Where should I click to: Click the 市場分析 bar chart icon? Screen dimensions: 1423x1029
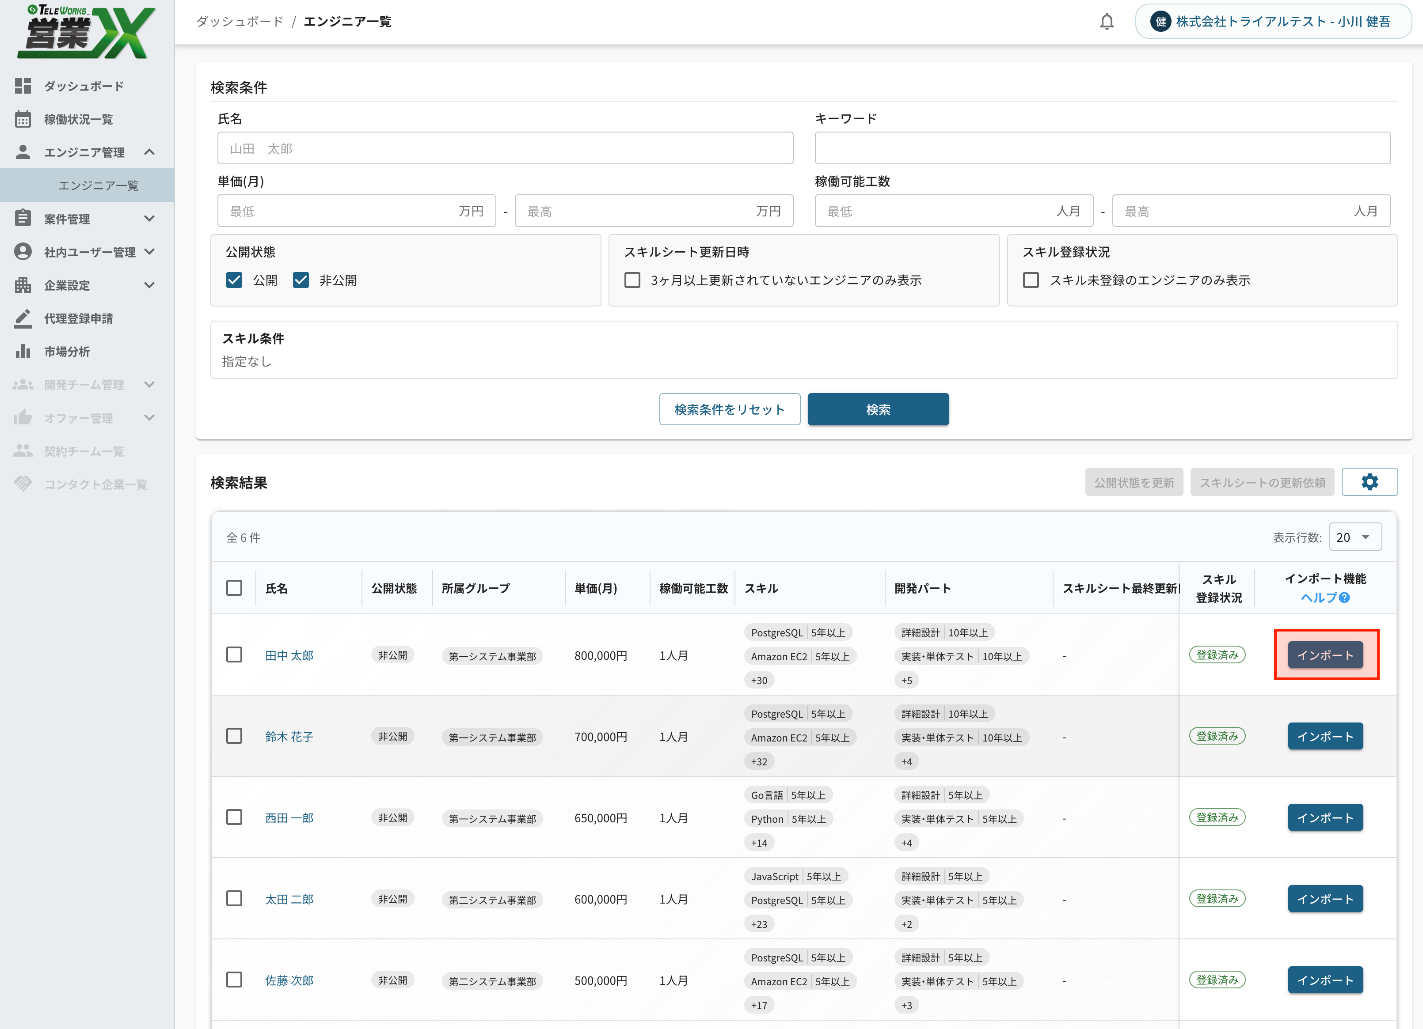pyautogui.click(x=23, y=351)
